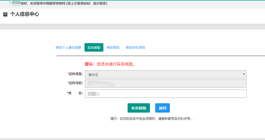Open the 修改个人身份信息 tab

tap(69, 48)
